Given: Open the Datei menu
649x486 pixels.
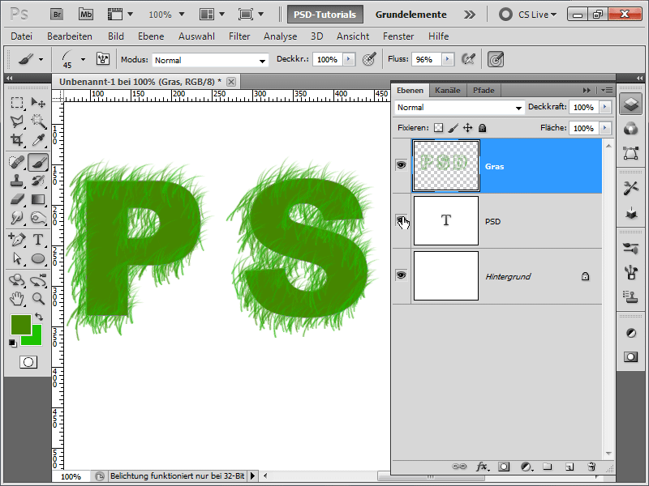Looking at the screenshot, I should [22, 36].
